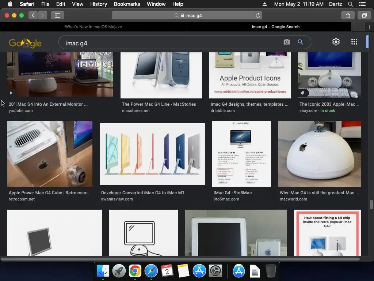Go to Google home via the logo
Screen dimensions: 374x281
[25, 43]
